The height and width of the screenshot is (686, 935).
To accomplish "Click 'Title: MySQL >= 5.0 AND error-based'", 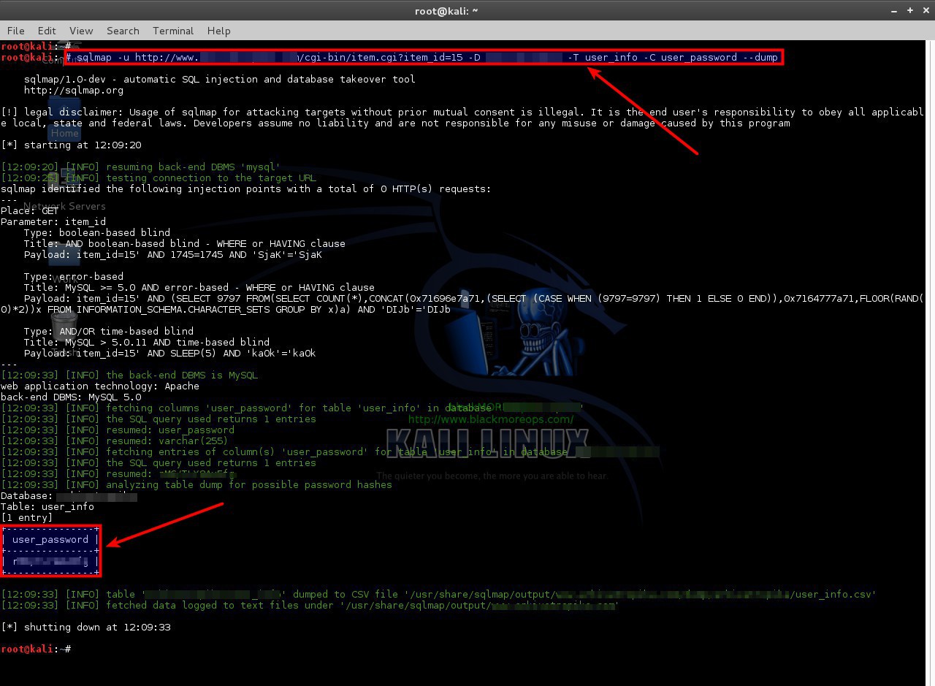I will pos(199,287).
